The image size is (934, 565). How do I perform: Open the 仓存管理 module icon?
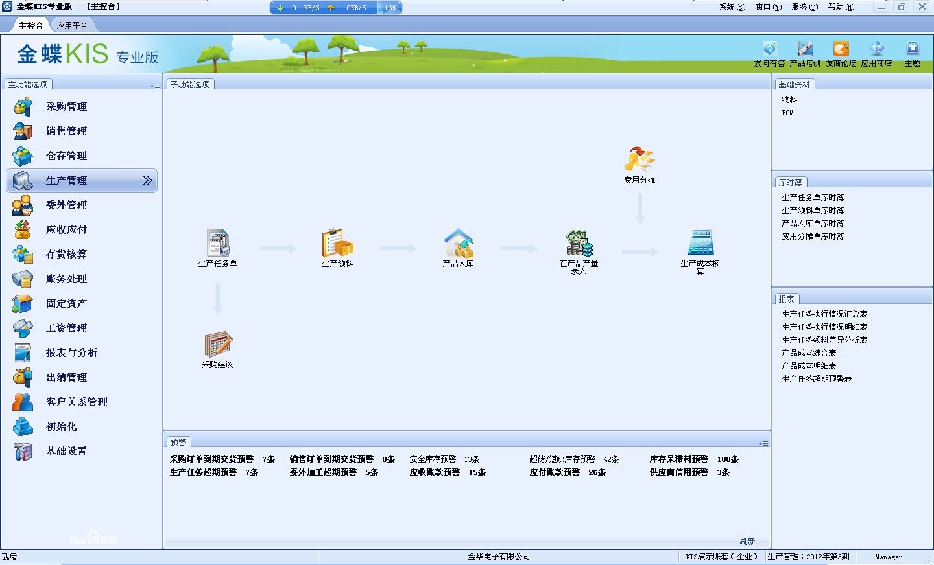pos(23,156)
